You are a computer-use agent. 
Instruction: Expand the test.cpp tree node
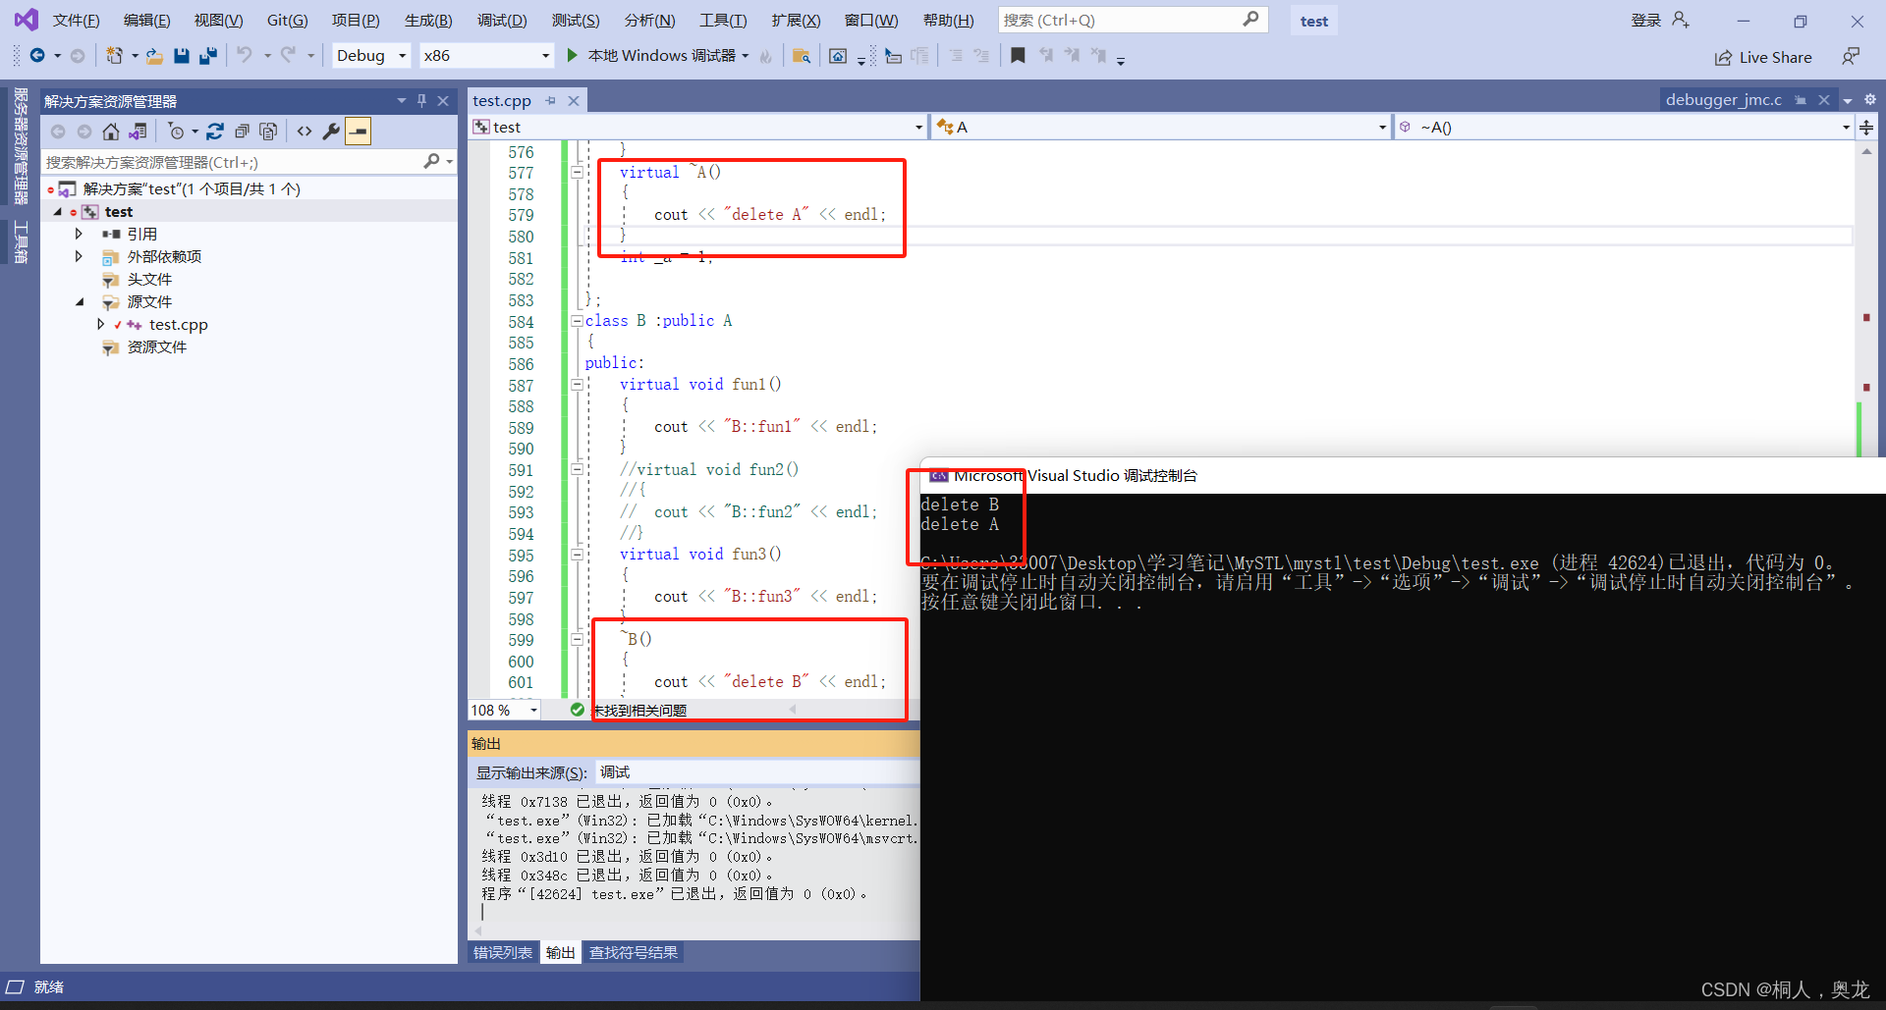[x=100, y=324]
